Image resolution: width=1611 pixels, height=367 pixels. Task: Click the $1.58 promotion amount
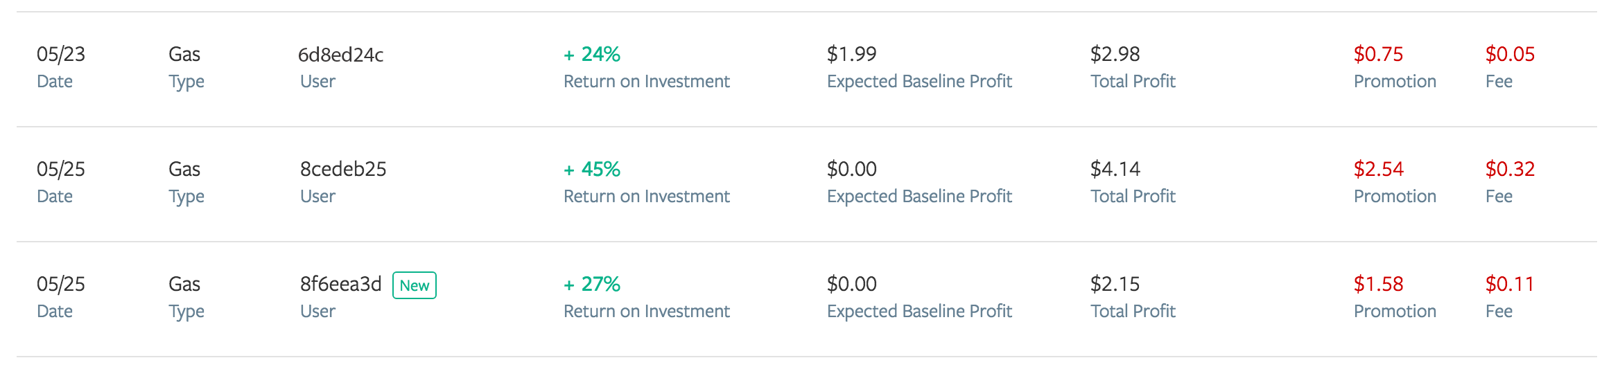[x=1379, y=284]
